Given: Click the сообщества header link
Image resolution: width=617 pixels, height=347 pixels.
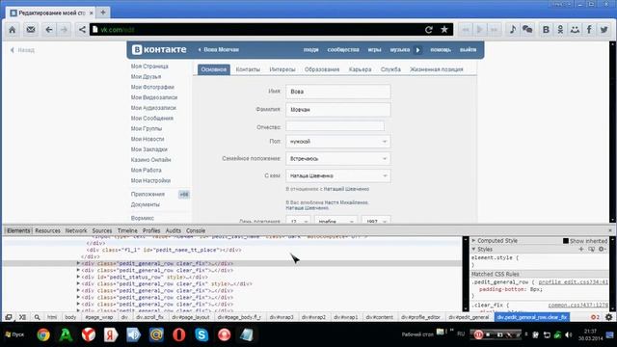Looking at the screenshot, I should pyautogui.click(x=343, y=50).
